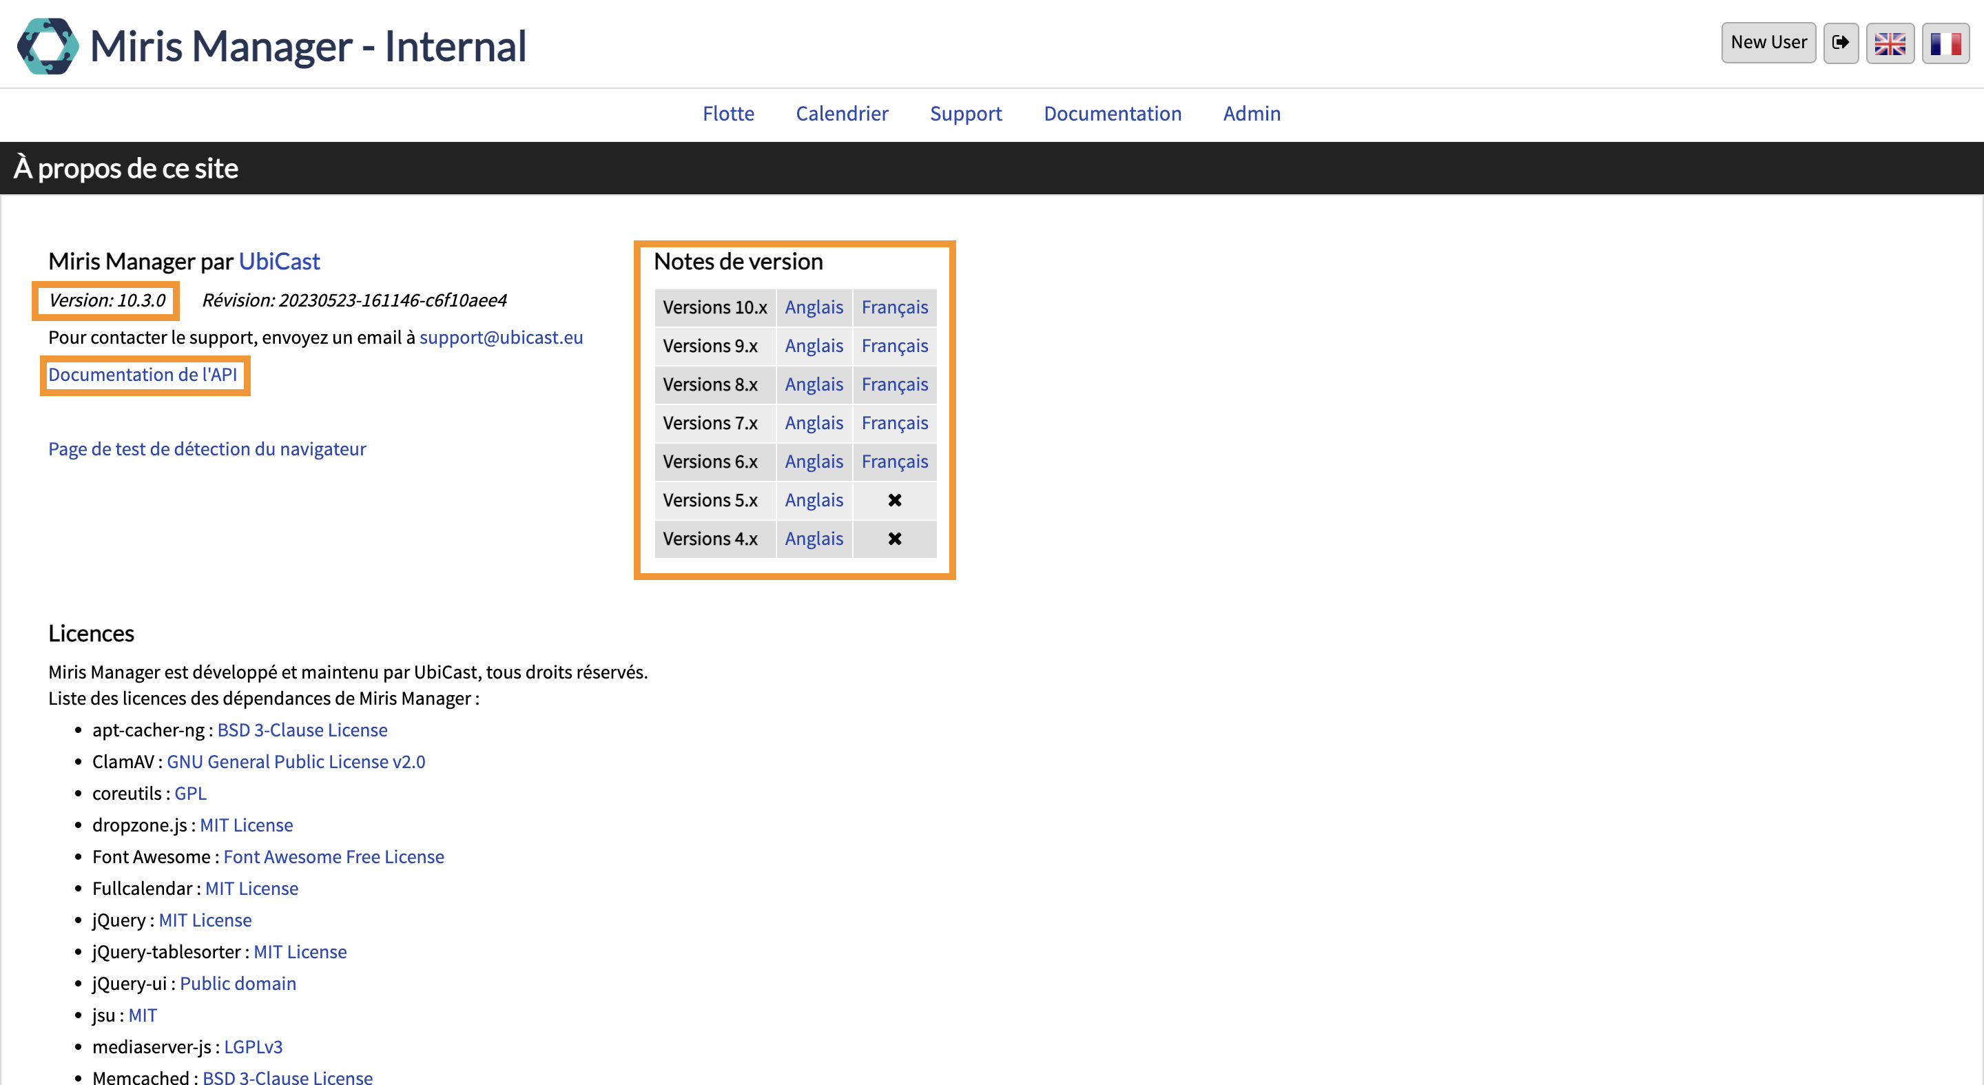1984x1085 pixels.
Task: Click the X mark in Versions 5.x row
Action: coord(895,501)
